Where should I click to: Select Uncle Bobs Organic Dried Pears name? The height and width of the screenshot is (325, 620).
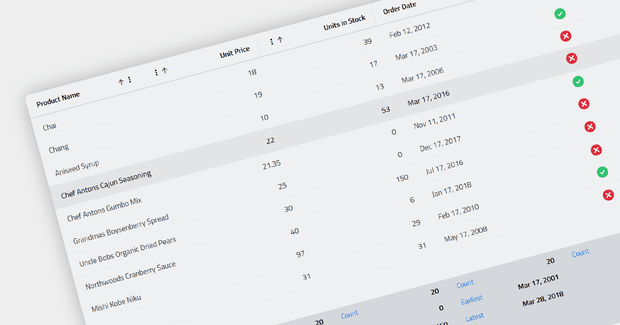128,252
